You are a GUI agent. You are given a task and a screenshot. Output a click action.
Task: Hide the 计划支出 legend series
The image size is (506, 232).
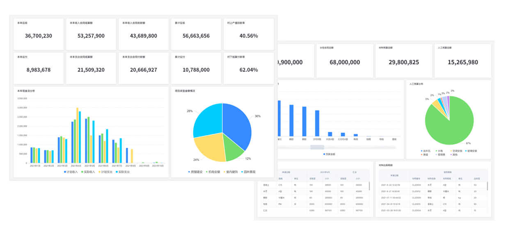[105, 172]
